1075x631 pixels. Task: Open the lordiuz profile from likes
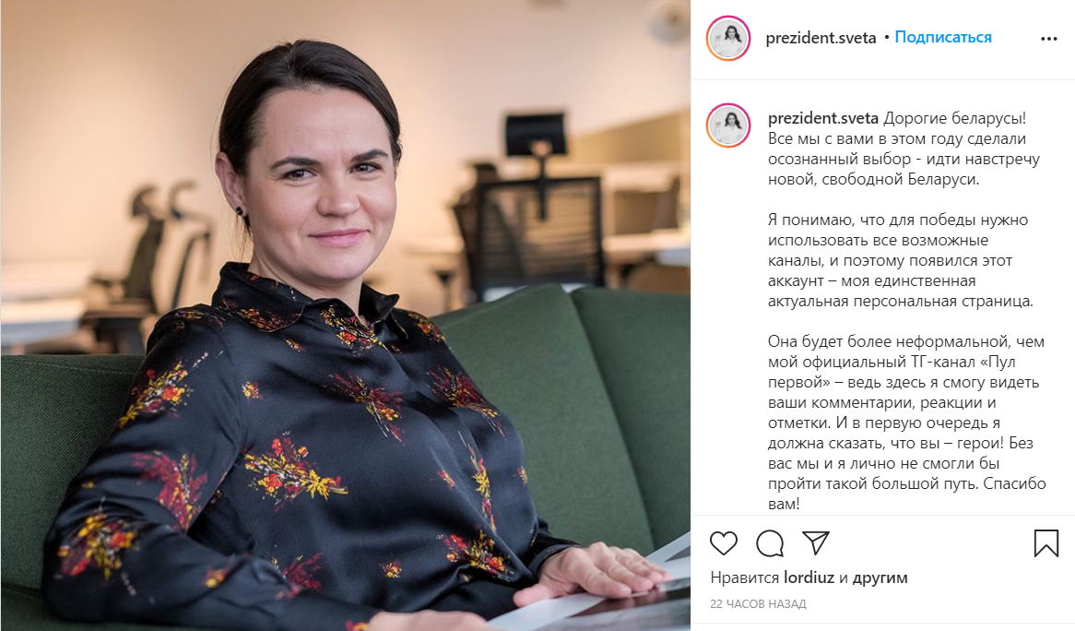(x=809, y=577)
